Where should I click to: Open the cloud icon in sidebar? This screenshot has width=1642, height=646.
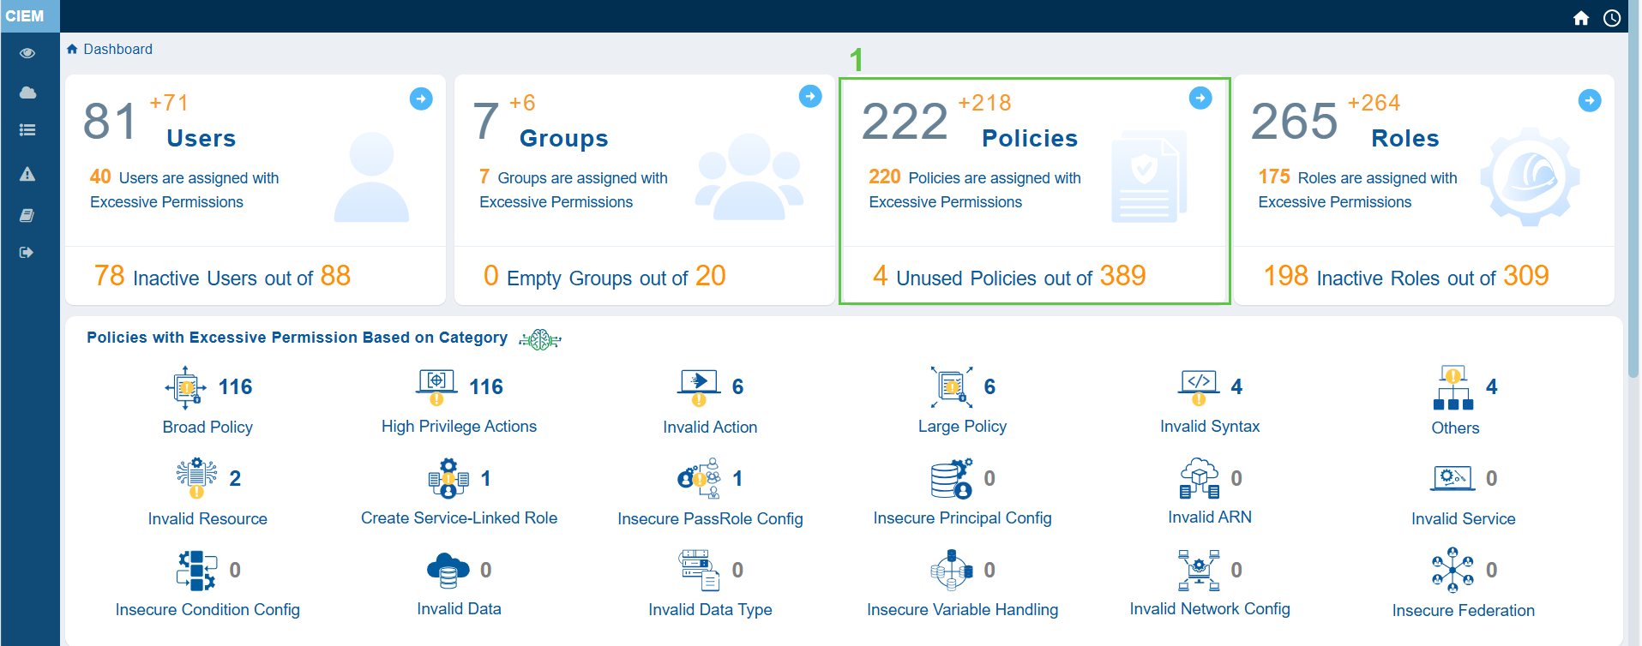[x=27, y=93]
